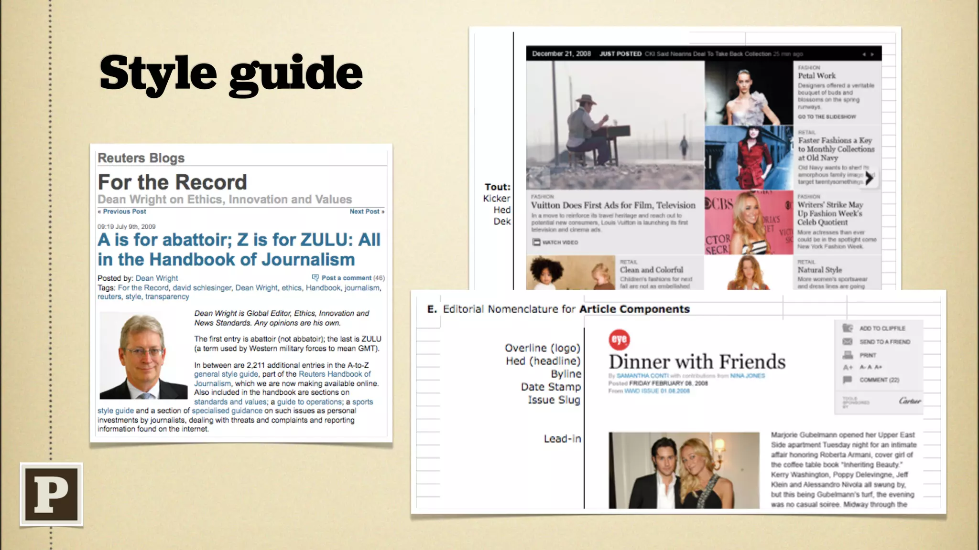Open COMMENT (22) link

(x=879, y=380)
